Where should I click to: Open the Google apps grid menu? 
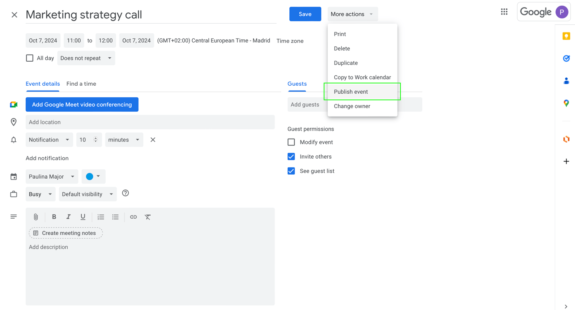click(504, 12)
